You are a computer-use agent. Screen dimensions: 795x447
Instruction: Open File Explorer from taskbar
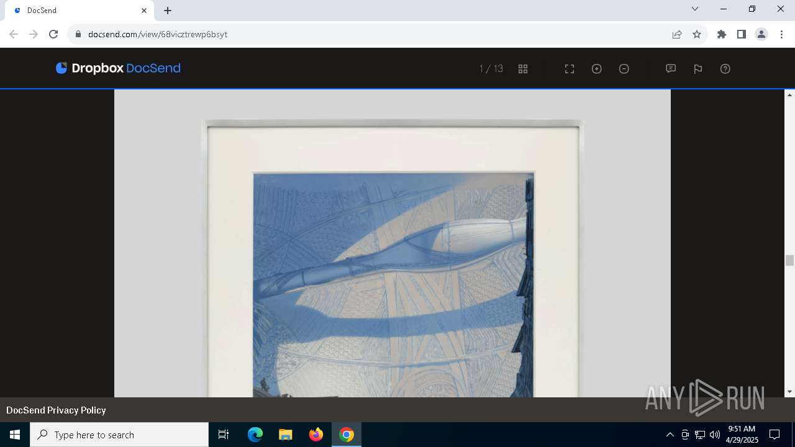[285, 435]
